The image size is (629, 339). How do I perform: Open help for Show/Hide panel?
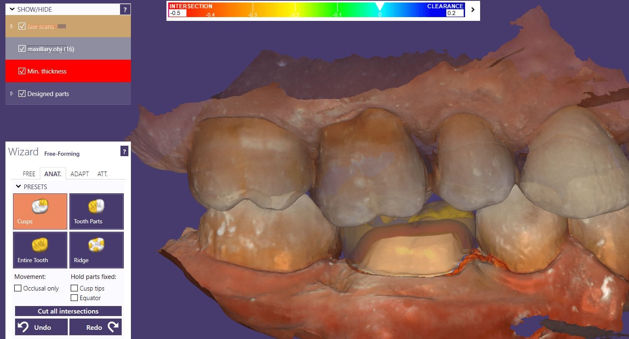[x=125, y=10]
